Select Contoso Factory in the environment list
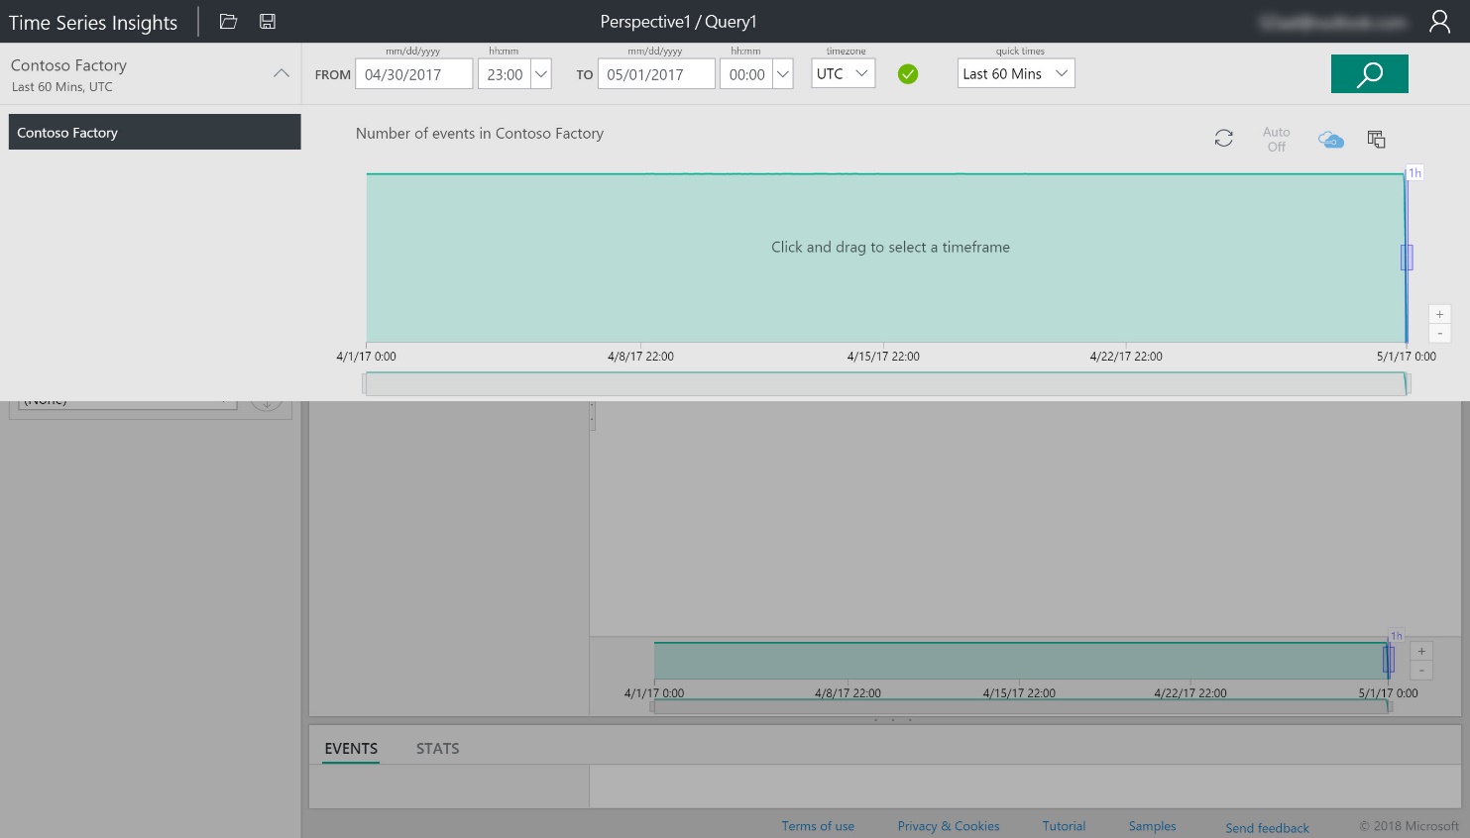1470x838 pixels. 155,132
